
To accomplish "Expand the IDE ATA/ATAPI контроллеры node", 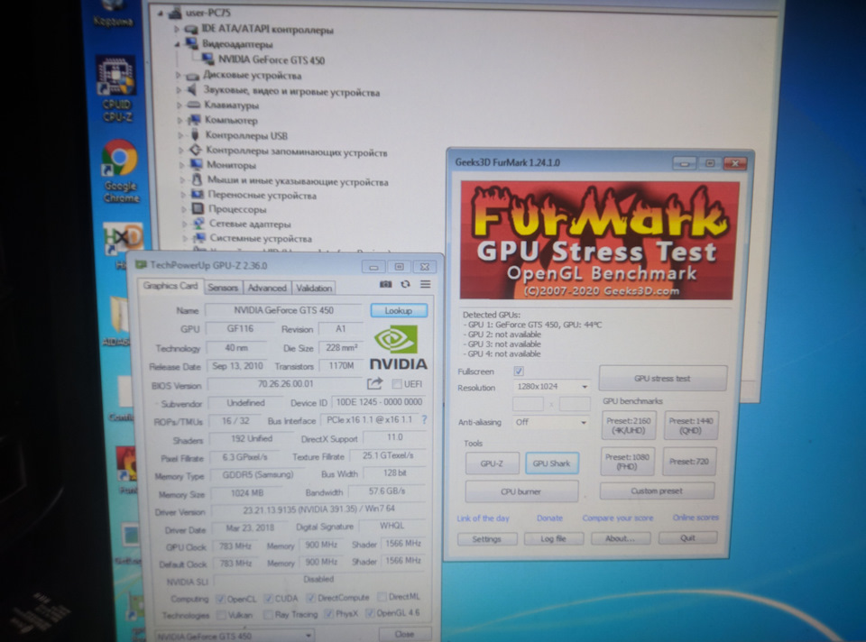I will (x=177, y=29).
